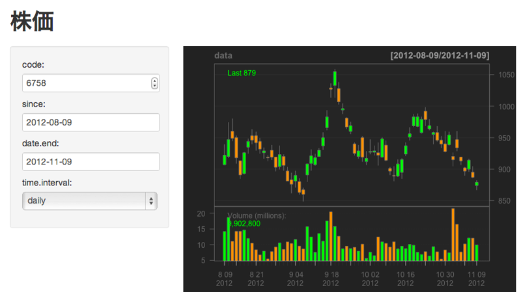Click the volume value '9,902,800'
Viewport: 521px width, 292px height.
pos(244,224)
